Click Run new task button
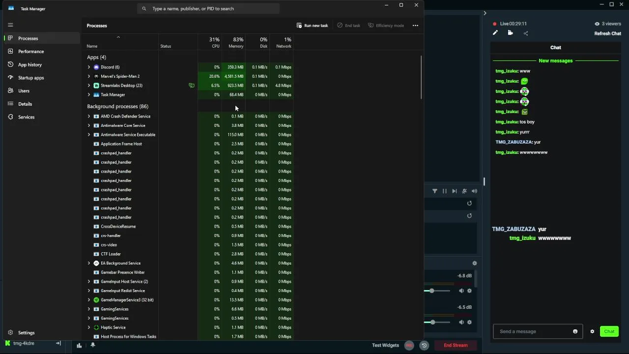This screenshot has height=354, width=629. coord(312,26)
